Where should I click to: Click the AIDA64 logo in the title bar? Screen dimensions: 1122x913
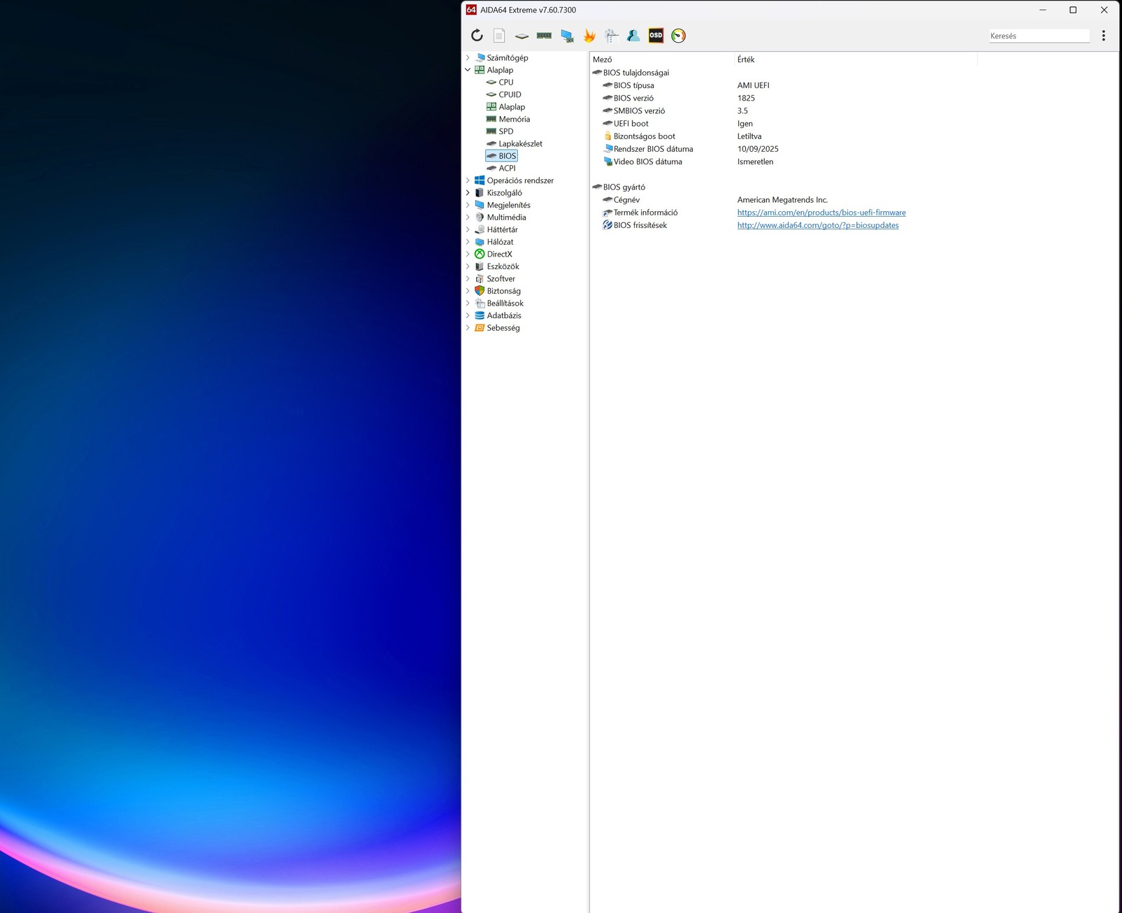471,10
